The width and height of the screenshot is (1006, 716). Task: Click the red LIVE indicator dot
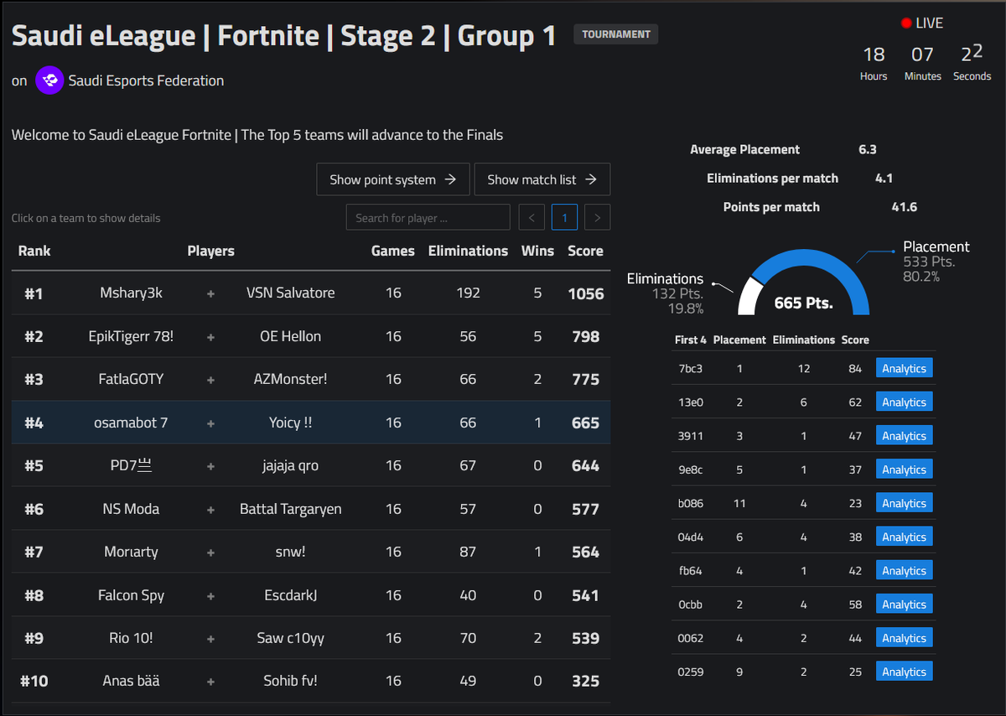click(x=906, y=23)
